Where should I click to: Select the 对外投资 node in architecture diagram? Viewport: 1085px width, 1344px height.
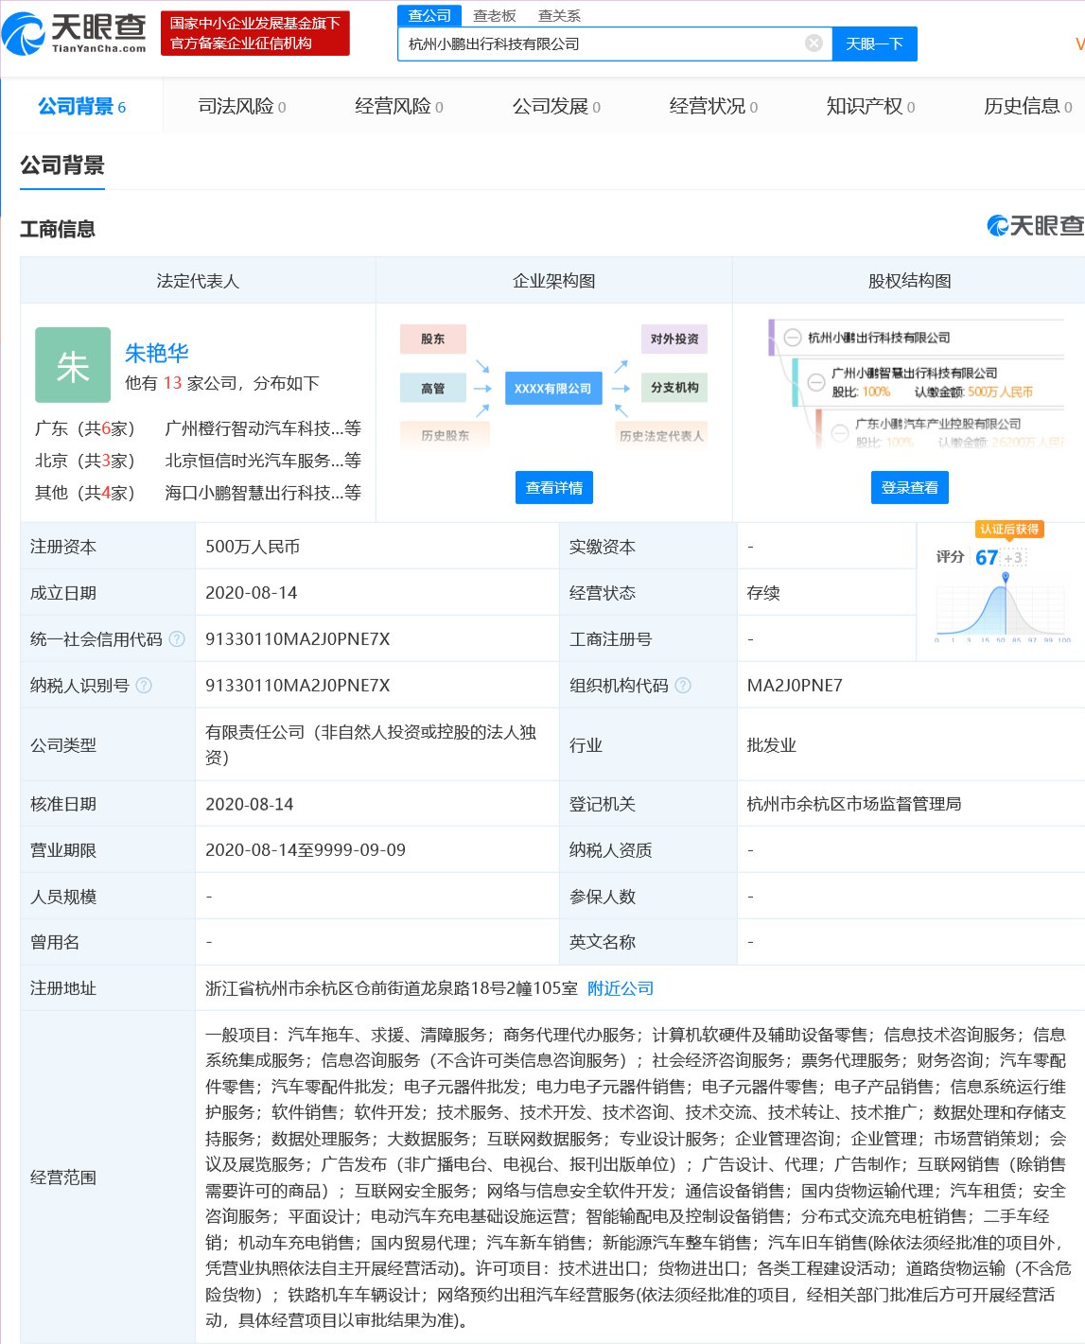coord(674,339)
